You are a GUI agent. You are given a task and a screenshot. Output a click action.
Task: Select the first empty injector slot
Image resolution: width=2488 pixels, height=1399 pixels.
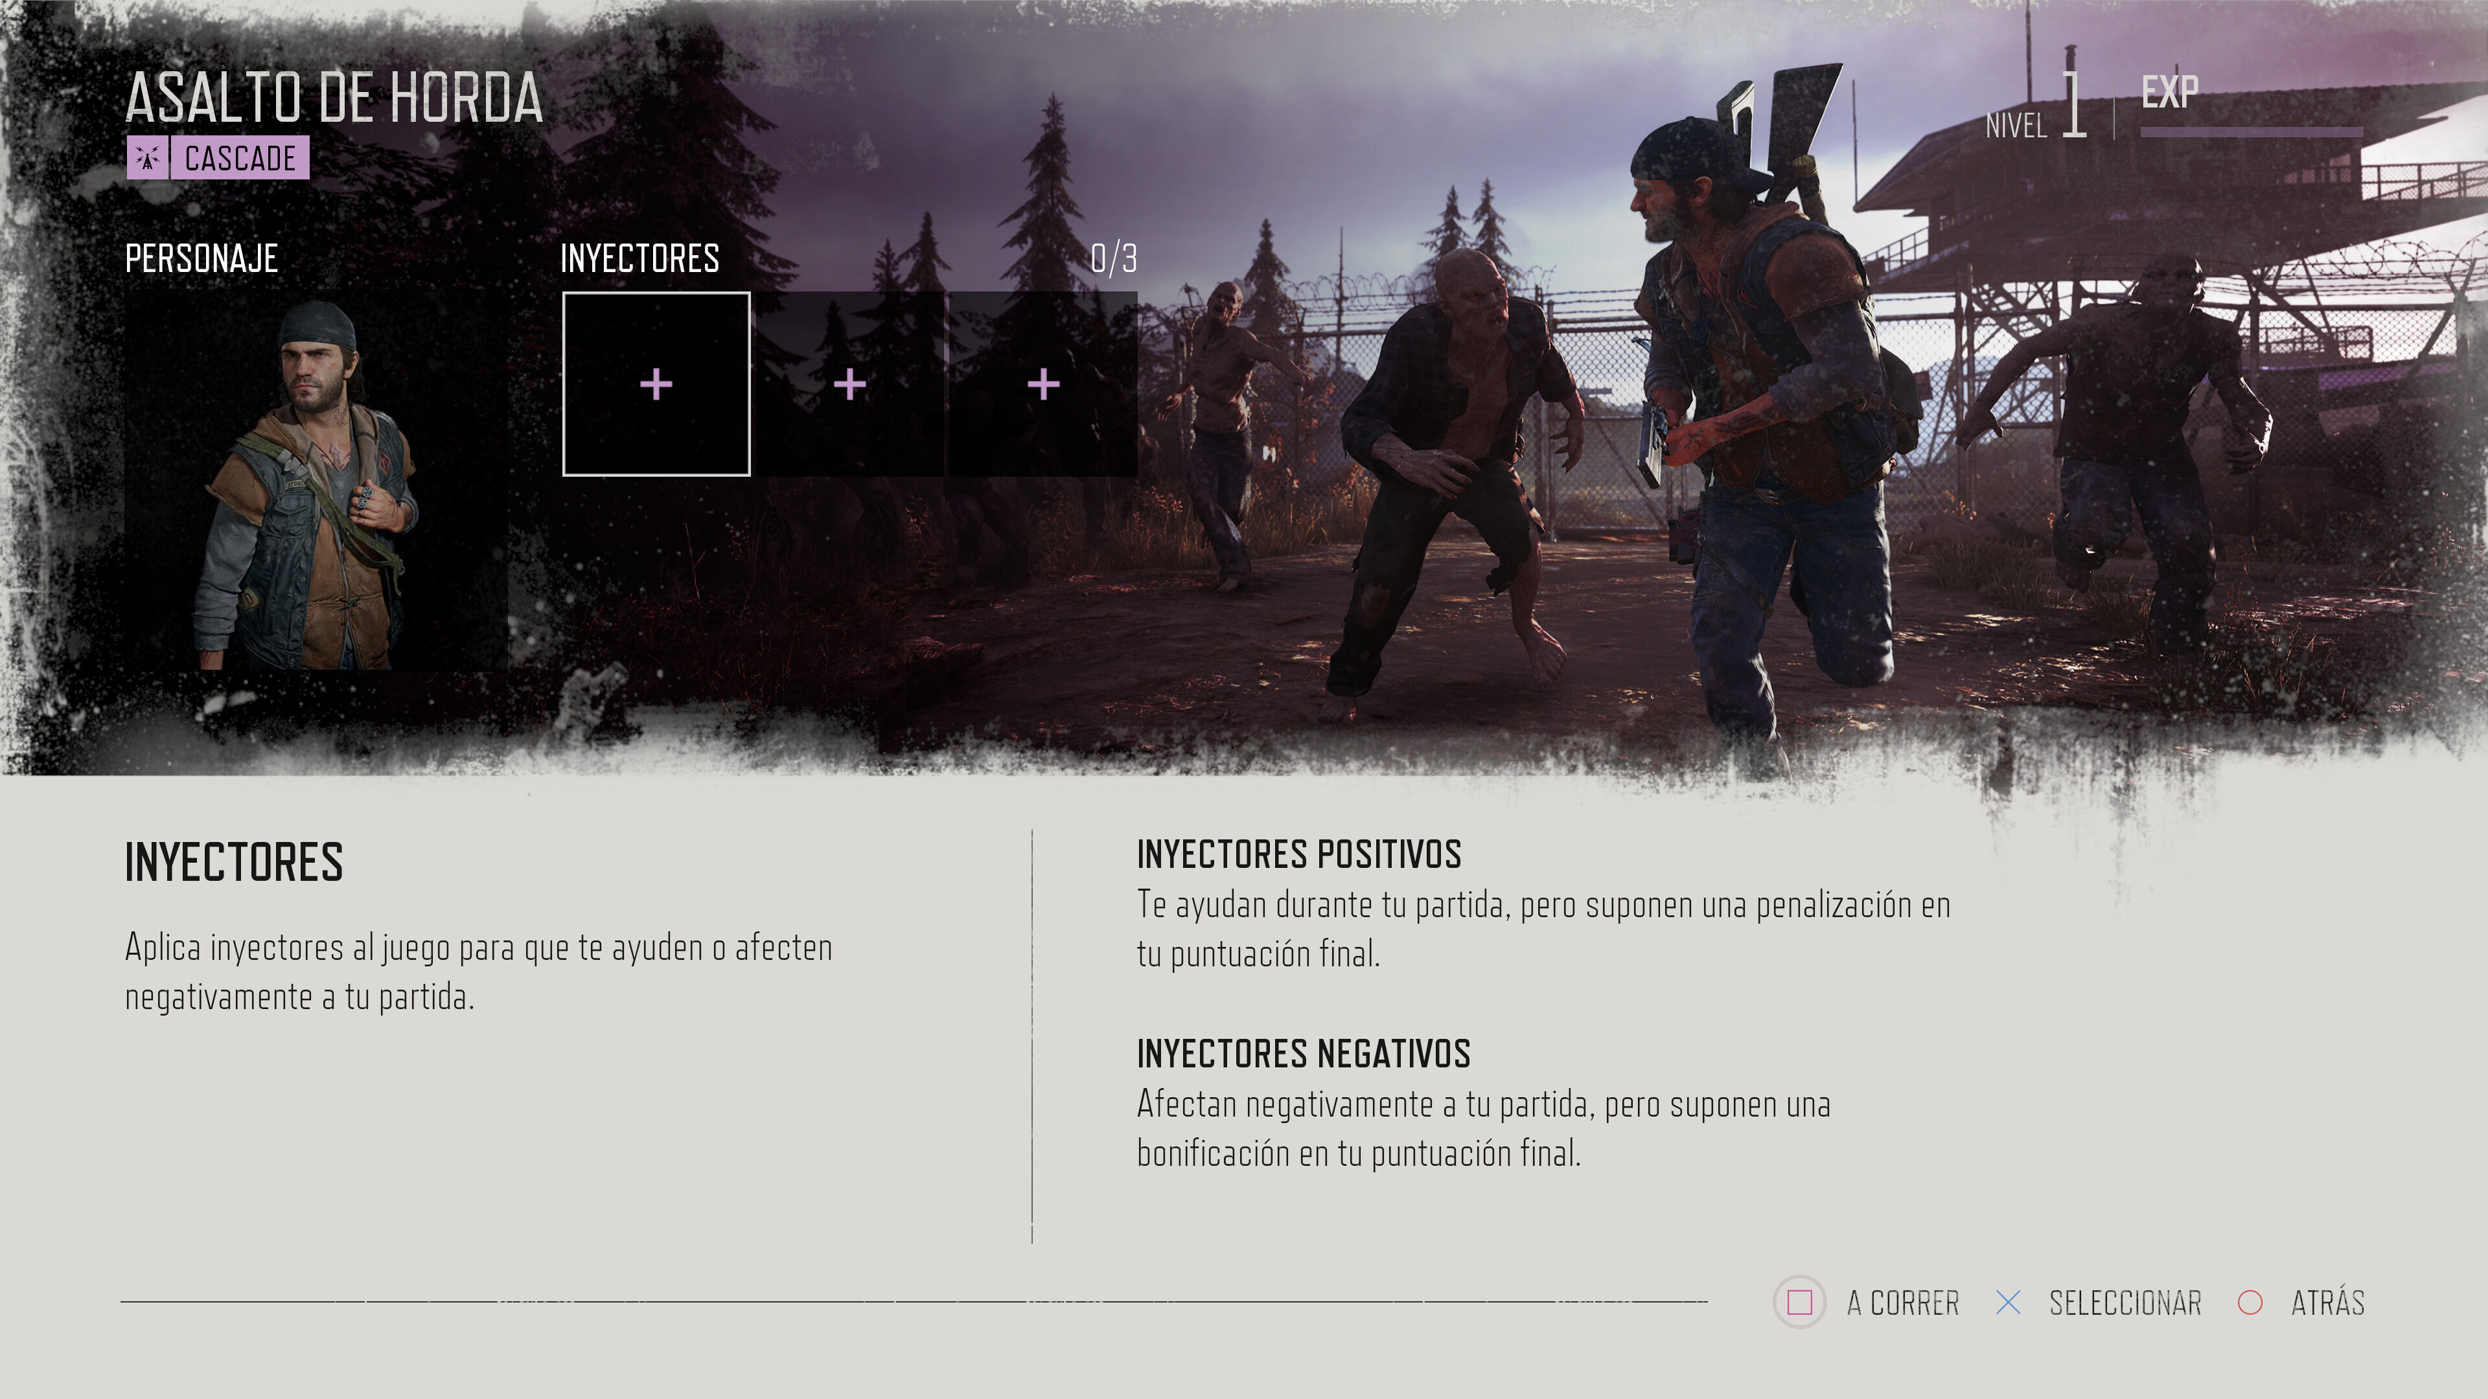[656, 383]
